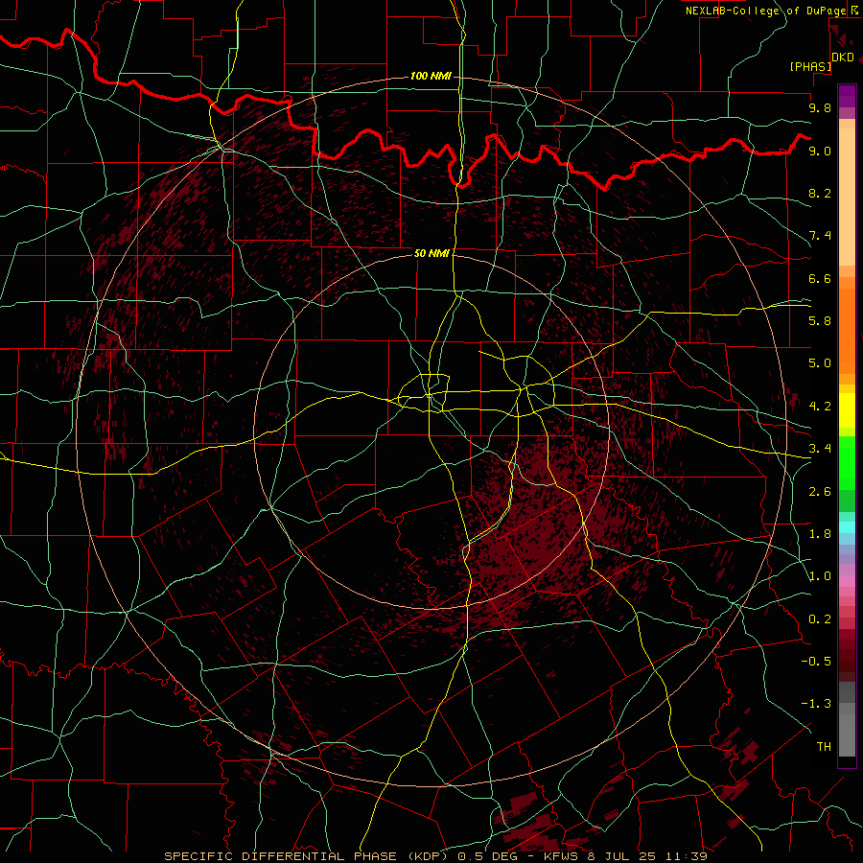Click the 50 NMI range ring label
This screenshot has width=863, height=863.
(432, 253)
